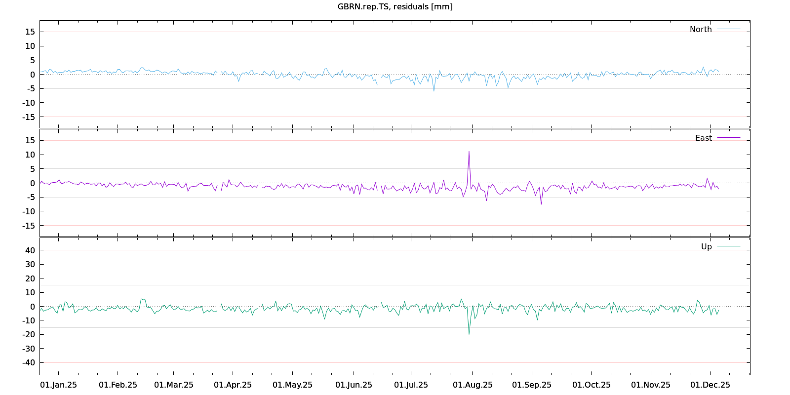Select the 01.Mar.25 x-axis date label

(x=174, y=385)
